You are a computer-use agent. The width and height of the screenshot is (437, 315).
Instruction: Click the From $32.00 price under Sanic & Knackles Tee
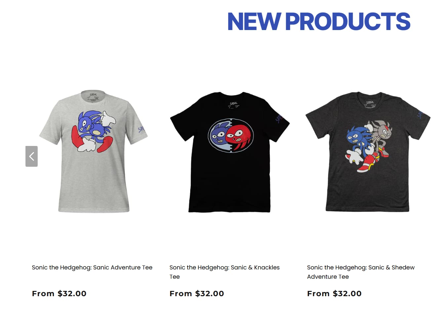(x=197, y=294)
